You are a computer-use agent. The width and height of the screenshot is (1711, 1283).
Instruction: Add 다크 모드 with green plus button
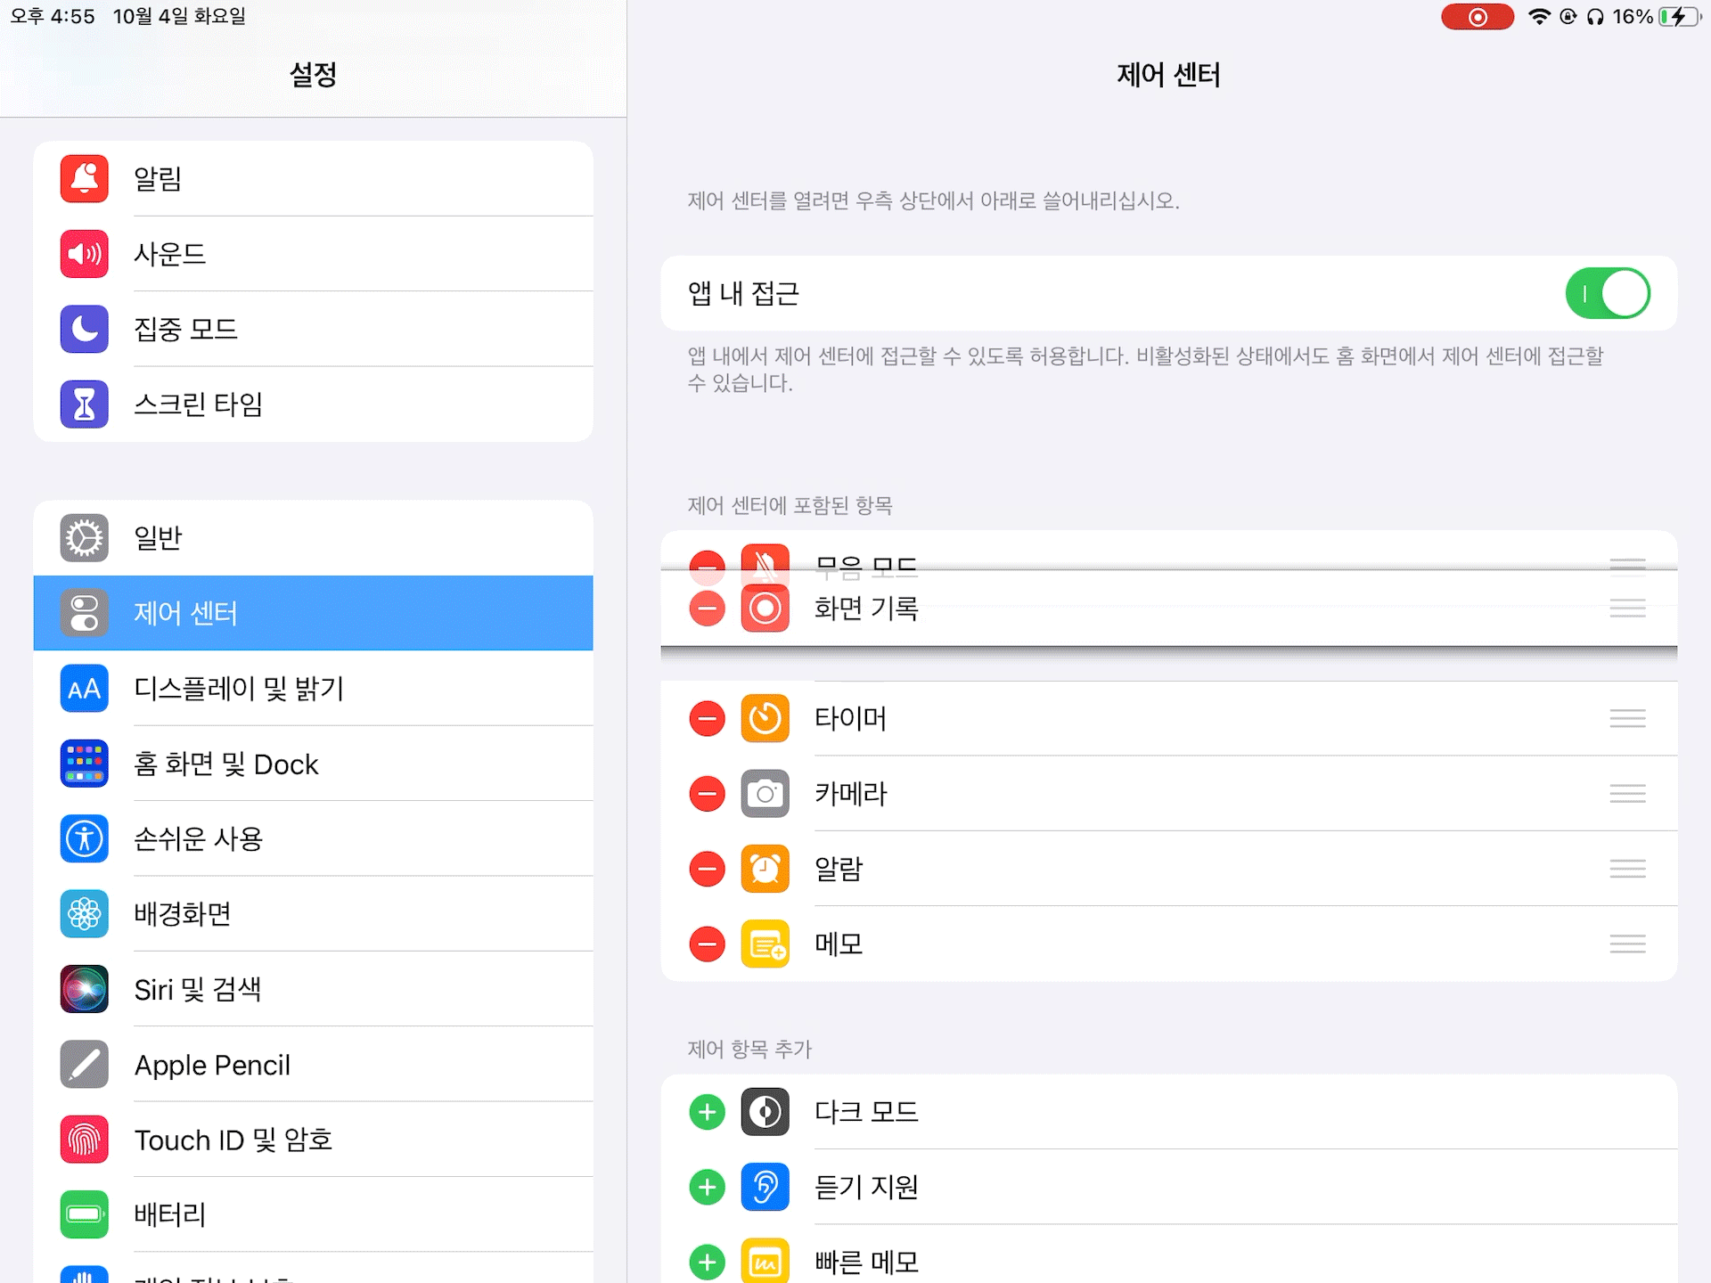click(707, 1112)
